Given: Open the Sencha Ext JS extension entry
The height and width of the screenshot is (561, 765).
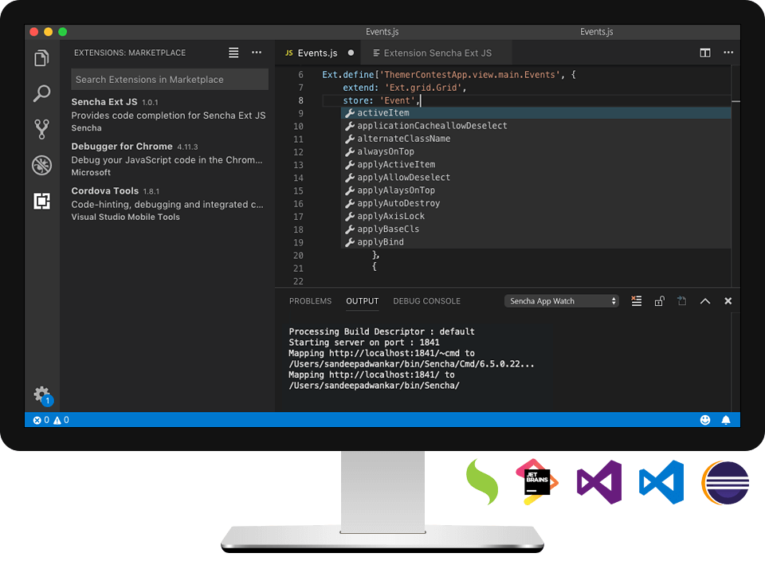Looking at the screenshot, I should coord(169,115).
